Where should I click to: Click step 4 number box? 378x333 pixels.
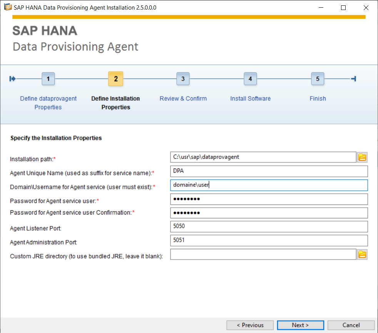250,79
